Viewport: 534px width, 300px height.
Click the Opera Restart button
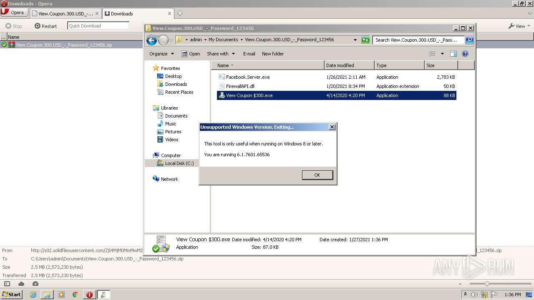[x=46, y=26]
